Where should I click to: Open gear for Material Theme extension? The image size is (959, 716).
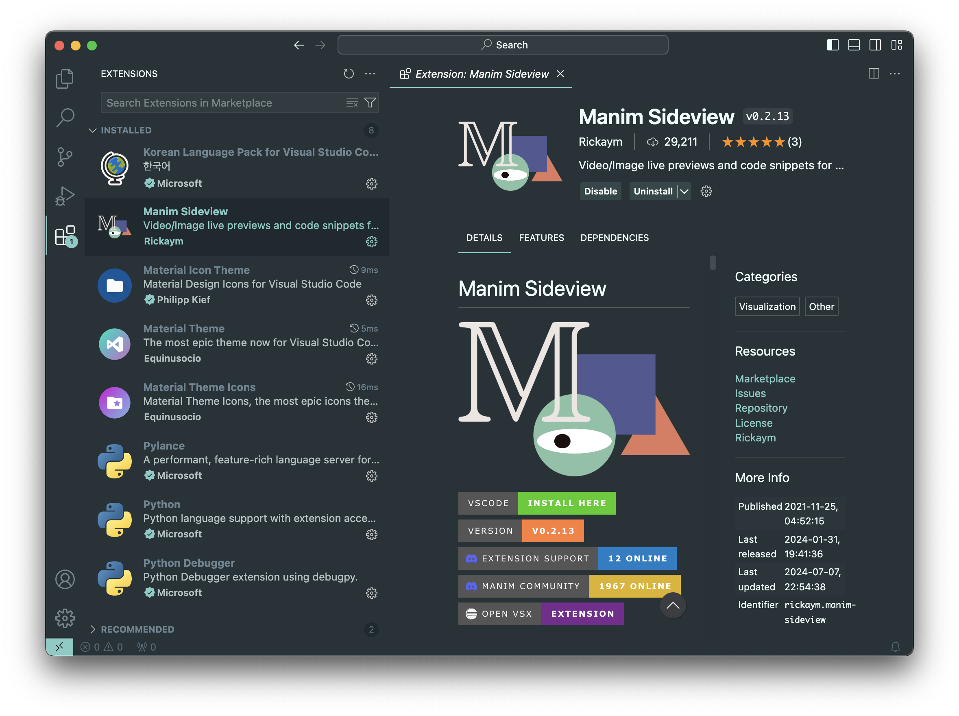(371, 358)
